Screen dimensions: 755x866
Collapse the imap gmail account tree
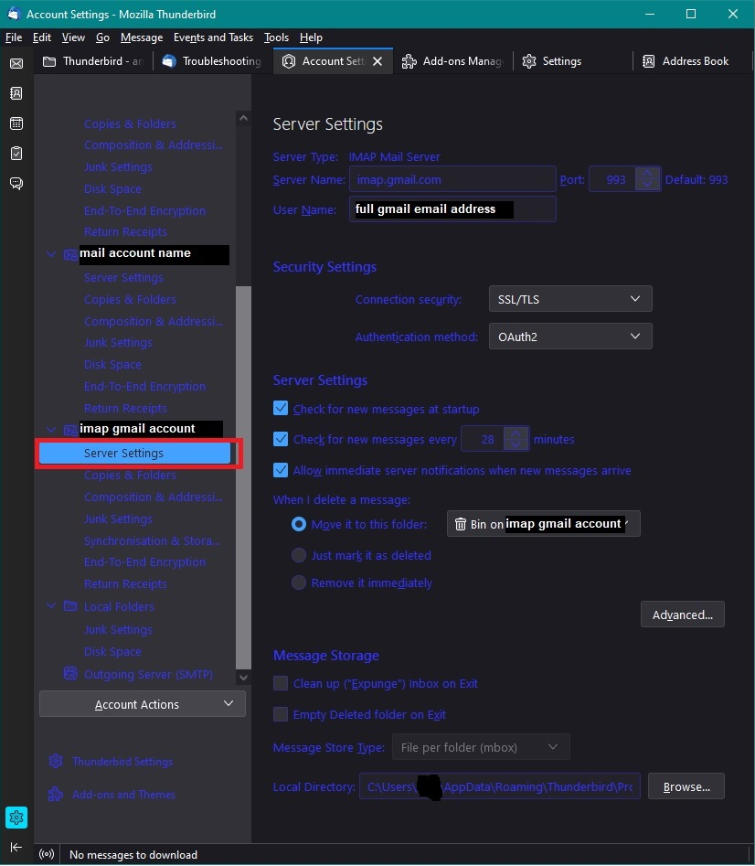coord(51,429)
